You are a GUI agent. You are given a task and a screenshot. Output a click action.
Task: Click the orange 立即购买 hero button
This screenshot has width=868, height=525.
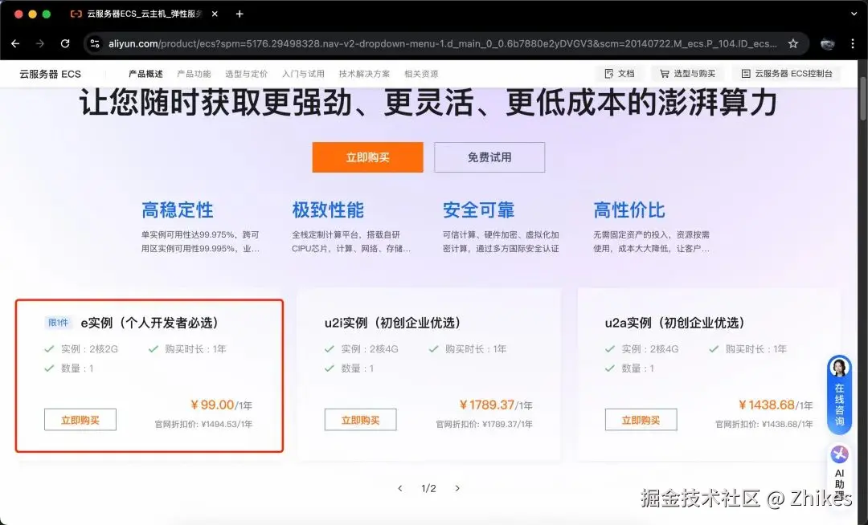tap(367, 157)
